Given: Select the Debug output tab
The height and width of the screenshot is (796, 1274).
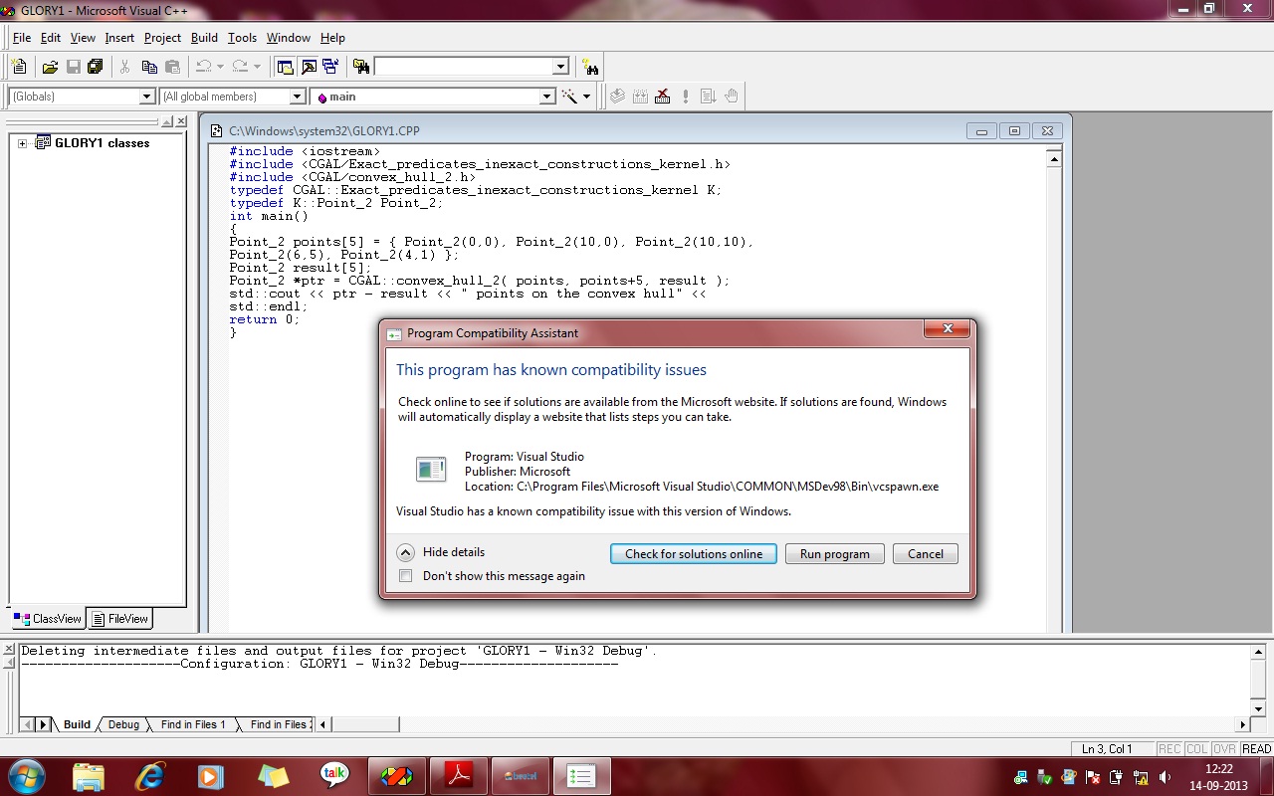Looking at the screenshot, I should pyautogui.click(x=123, y=724).
